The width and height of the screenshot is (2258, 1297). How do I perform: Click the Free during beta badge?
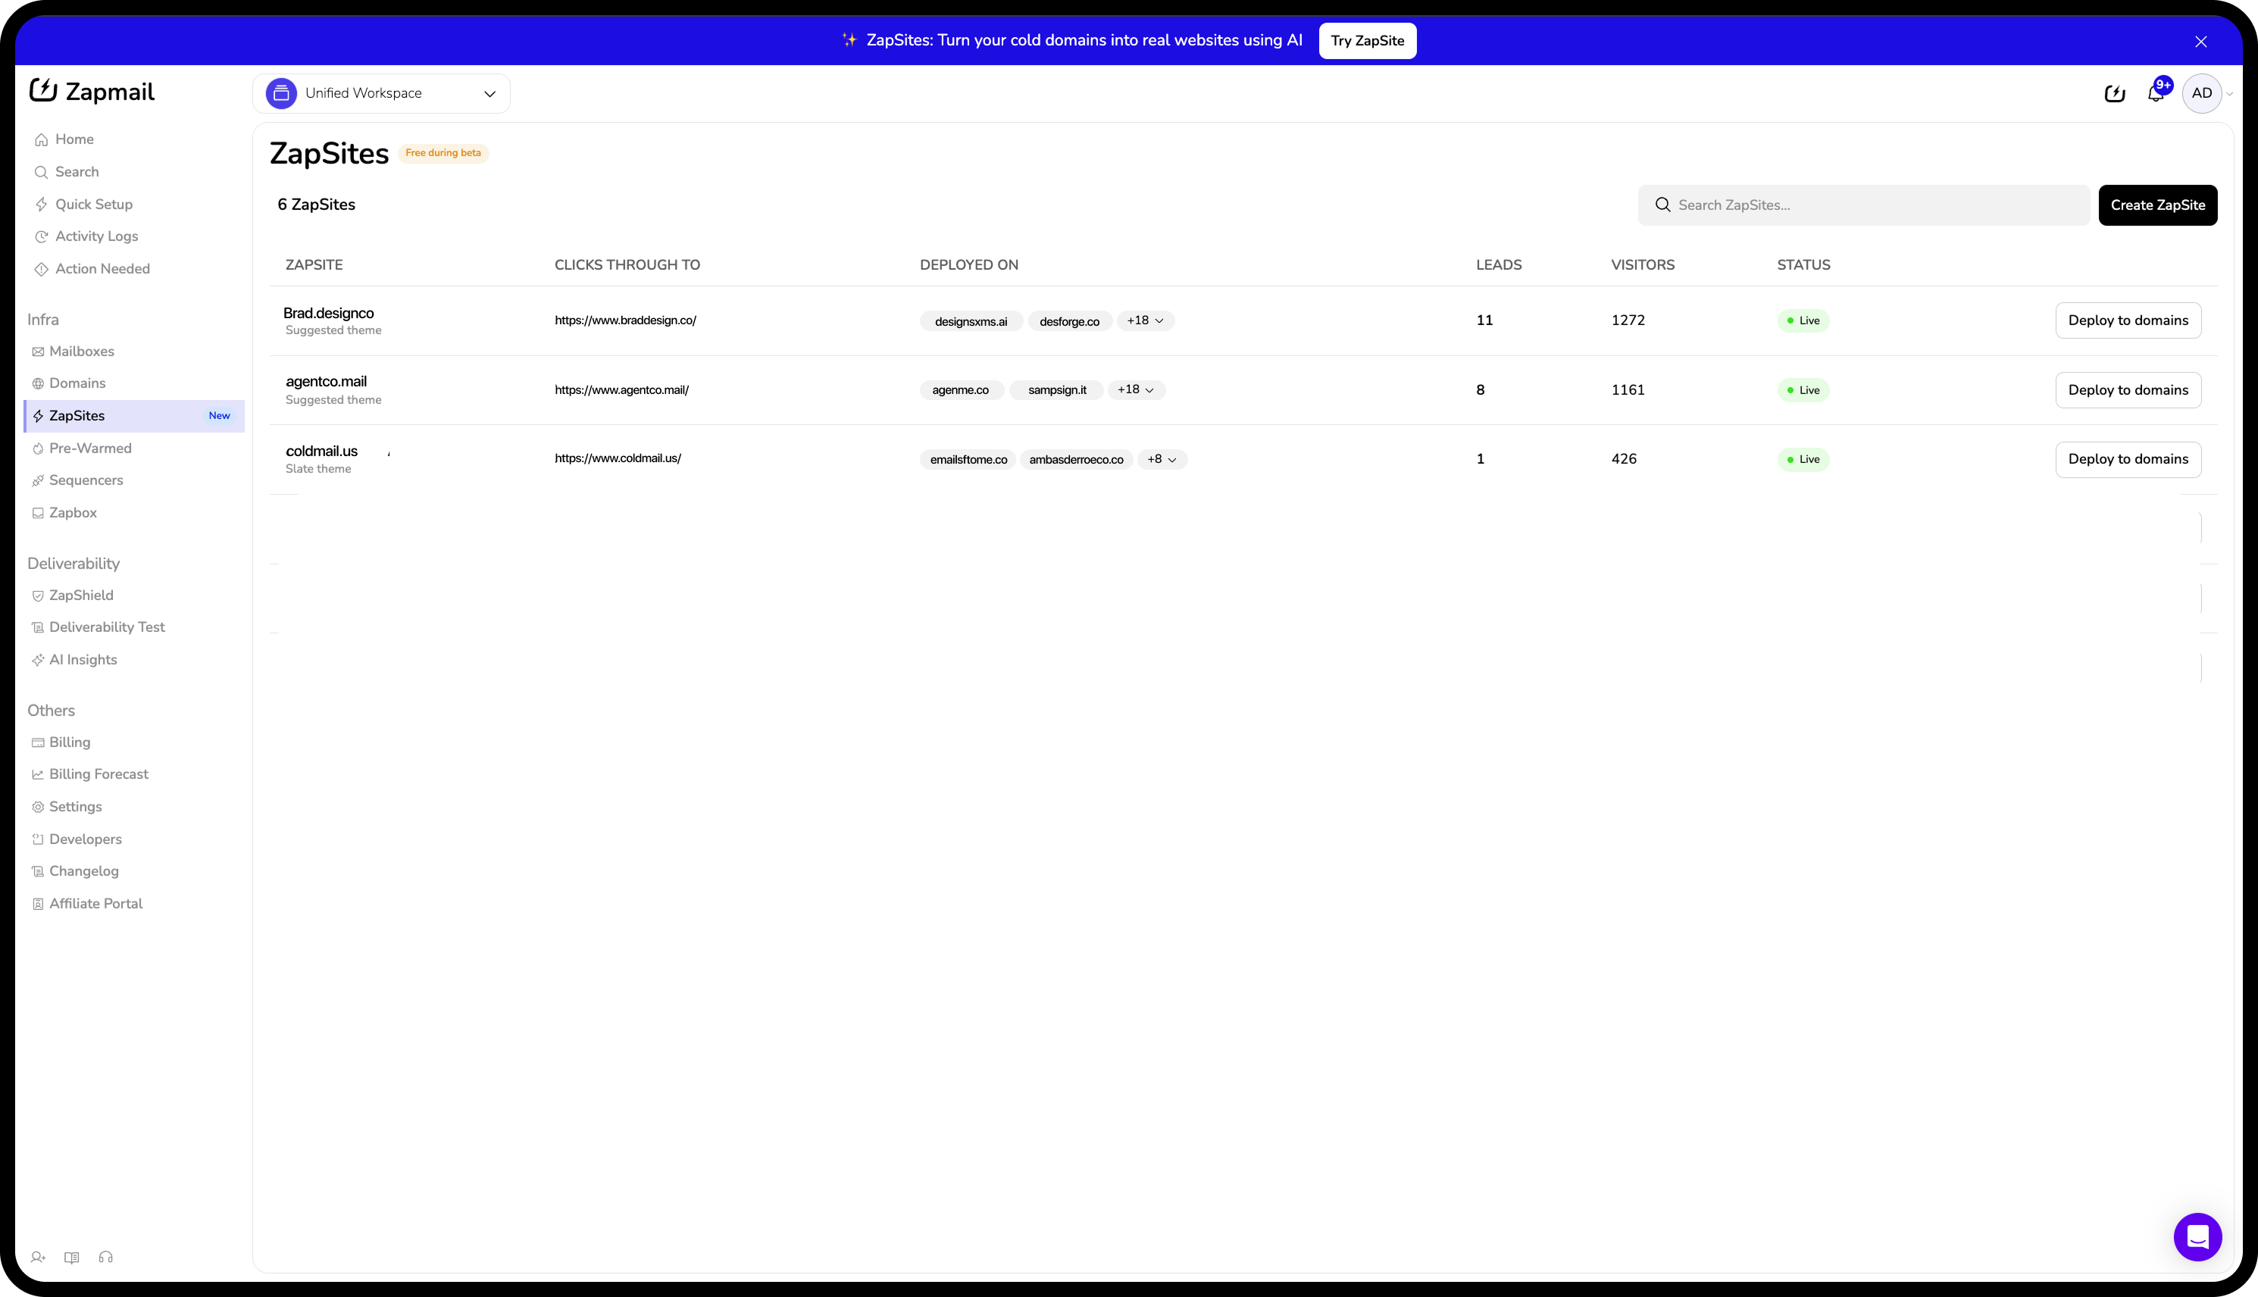pyautogui.click(x=443, y=153)
